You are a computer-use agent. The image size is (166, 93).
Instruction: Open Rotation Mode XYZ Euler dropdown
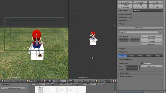pyautogui.click(x=148, y=11)
